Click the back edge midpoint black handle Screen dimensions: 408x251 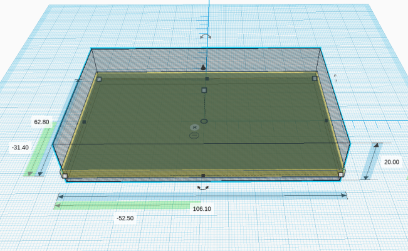pos(207,79)
